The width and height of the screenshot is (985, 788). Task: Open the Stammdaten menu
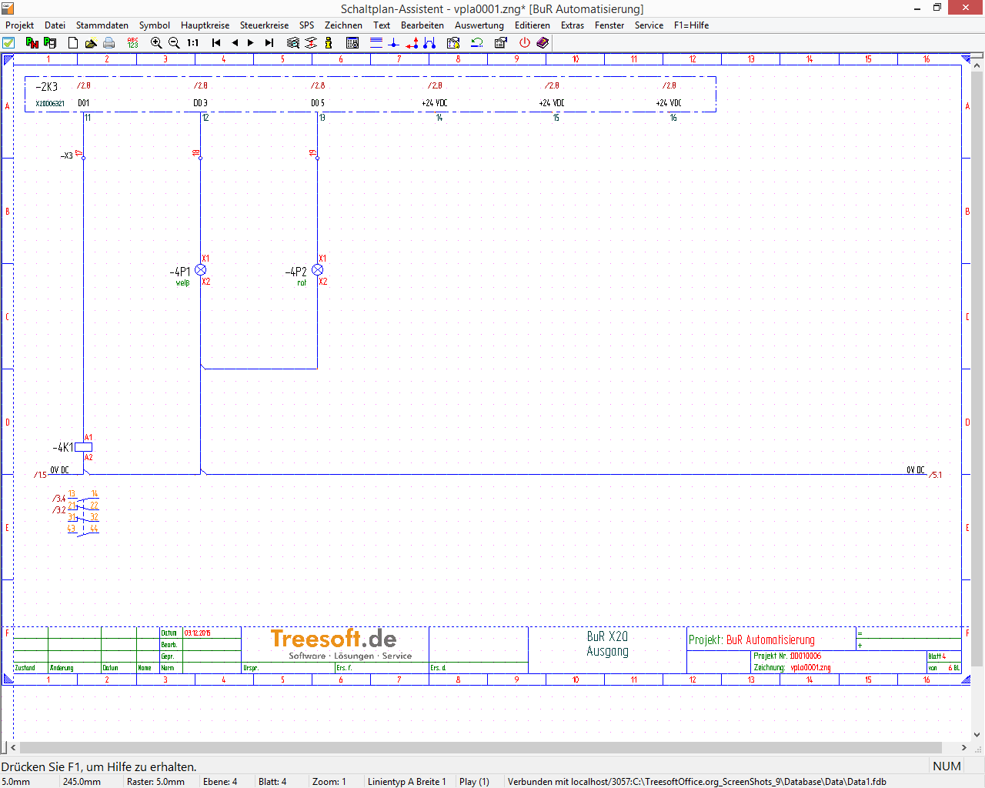[x=102, y=25]
